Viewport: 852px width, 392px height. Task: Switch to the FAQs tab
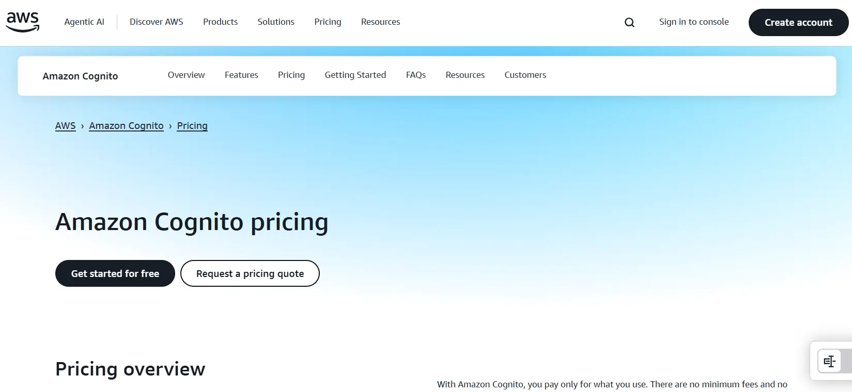(x=416, y=75)
